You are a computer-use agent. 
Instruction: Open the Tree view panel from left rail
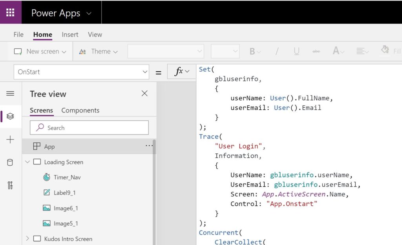(11, 116)
